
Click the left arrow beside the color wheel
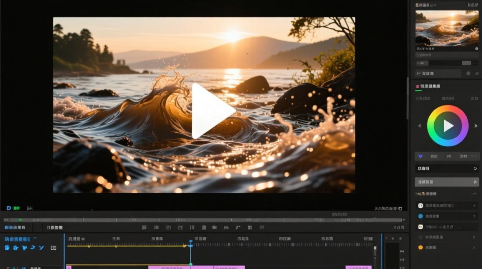pyautogui.click(x=420, y=126)
